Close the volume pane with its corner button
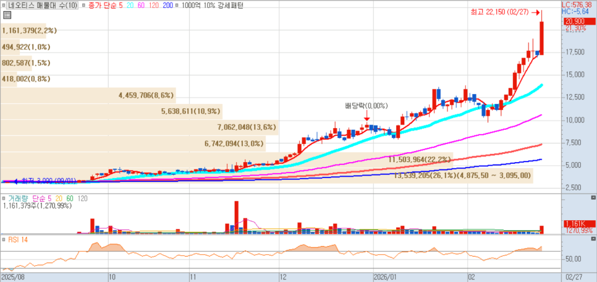 pyautogui.click(x=593, y=198)
